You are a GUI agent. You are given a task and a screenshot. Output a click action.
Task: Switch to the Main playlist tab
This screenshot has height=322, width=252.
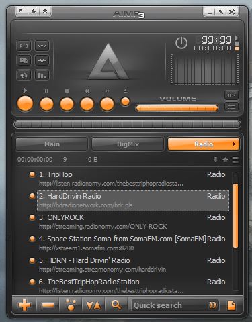[52, 144]
